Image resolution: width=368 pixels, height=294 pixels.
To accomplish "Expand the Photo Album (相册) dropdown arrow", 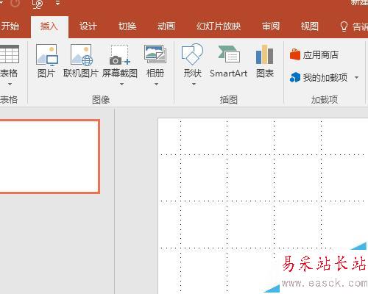I will (156, 85).
